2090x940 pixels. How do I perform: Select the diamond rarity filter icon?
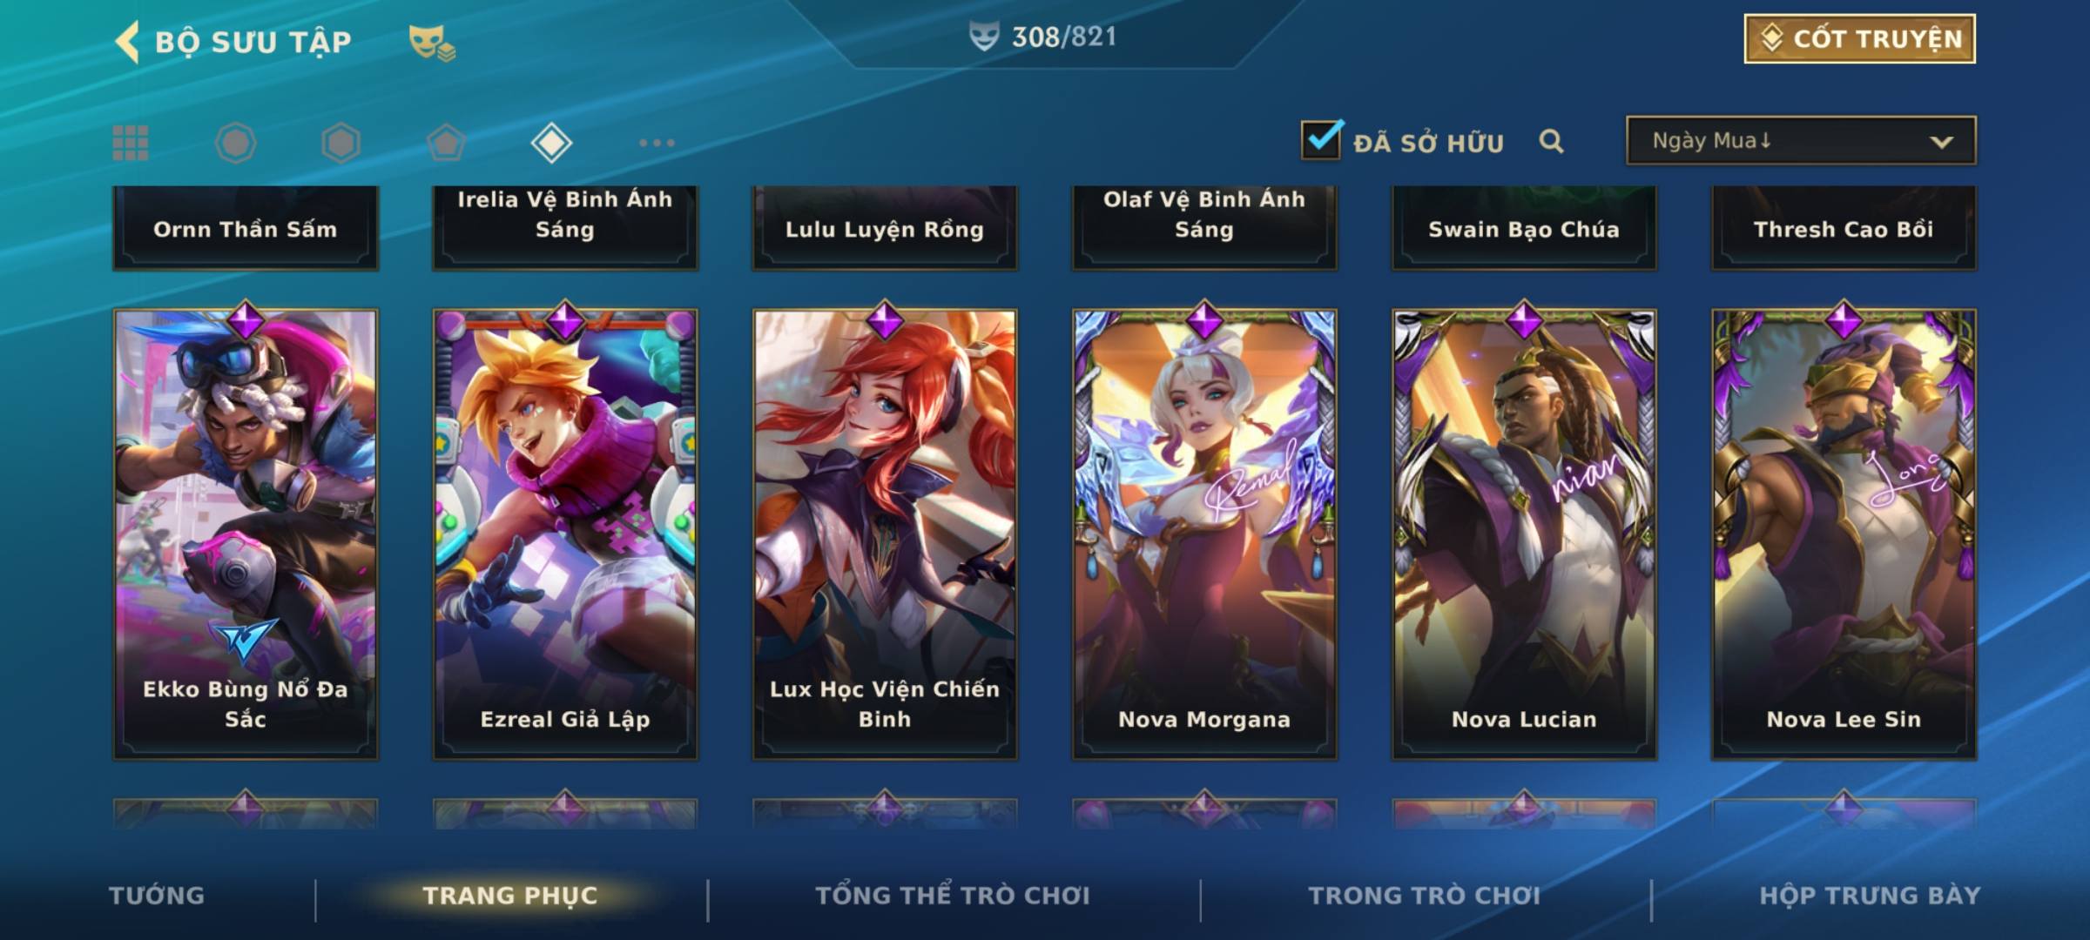click(551, 143)
